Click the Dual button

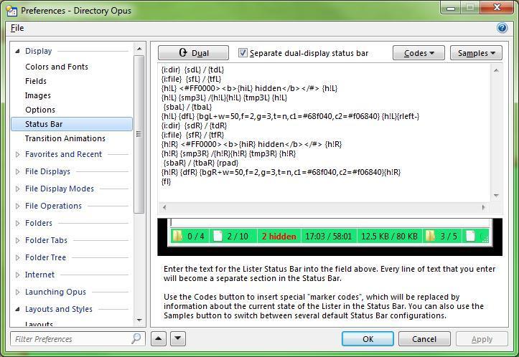click(x=193, y=53)
